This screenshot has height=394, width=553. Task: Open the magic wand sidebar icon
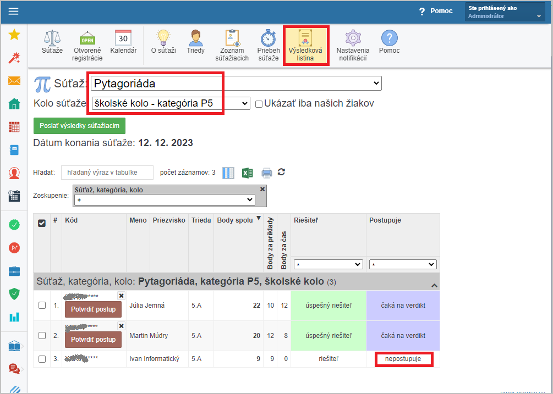click(x=14, y=58)
